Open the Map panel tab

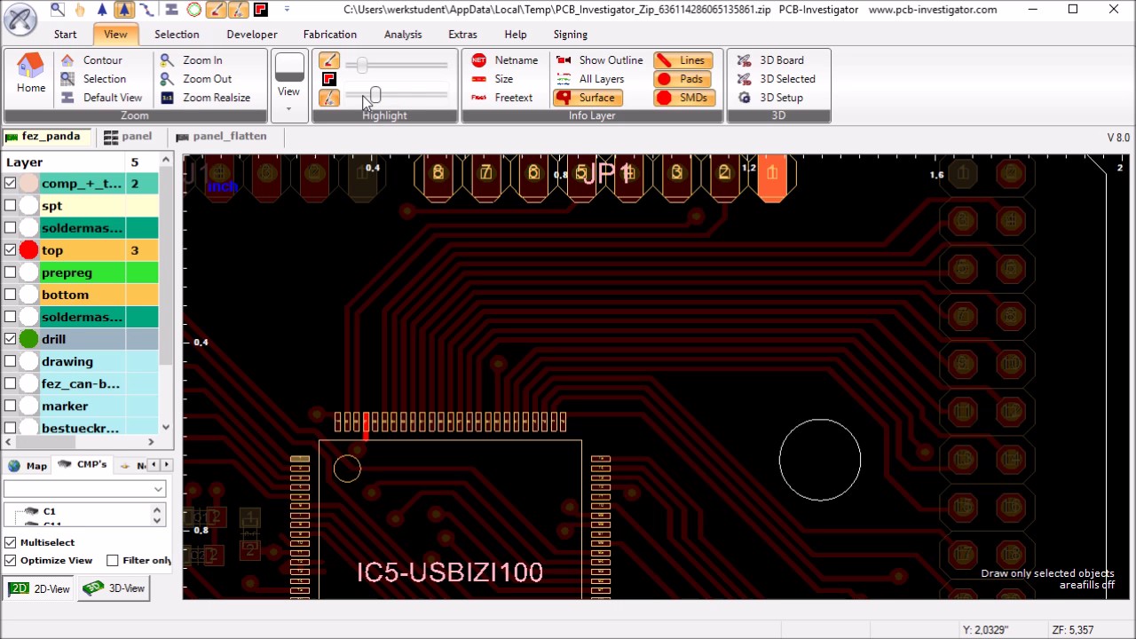(x=28, y=465)
